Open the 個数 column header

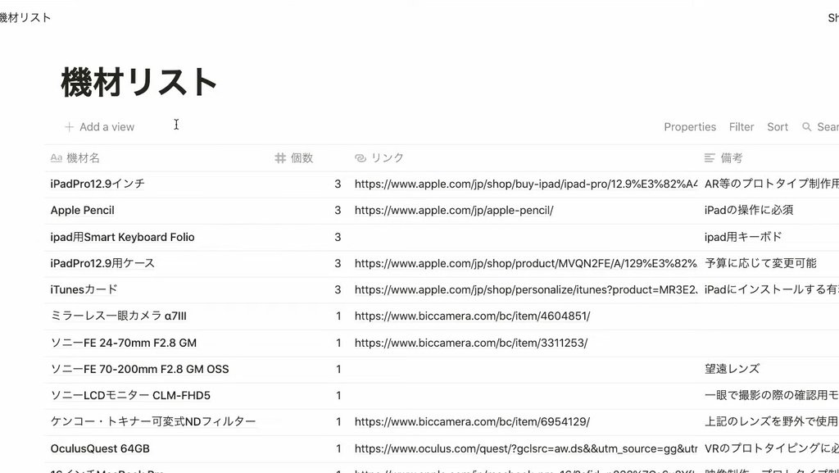point(309,158)
